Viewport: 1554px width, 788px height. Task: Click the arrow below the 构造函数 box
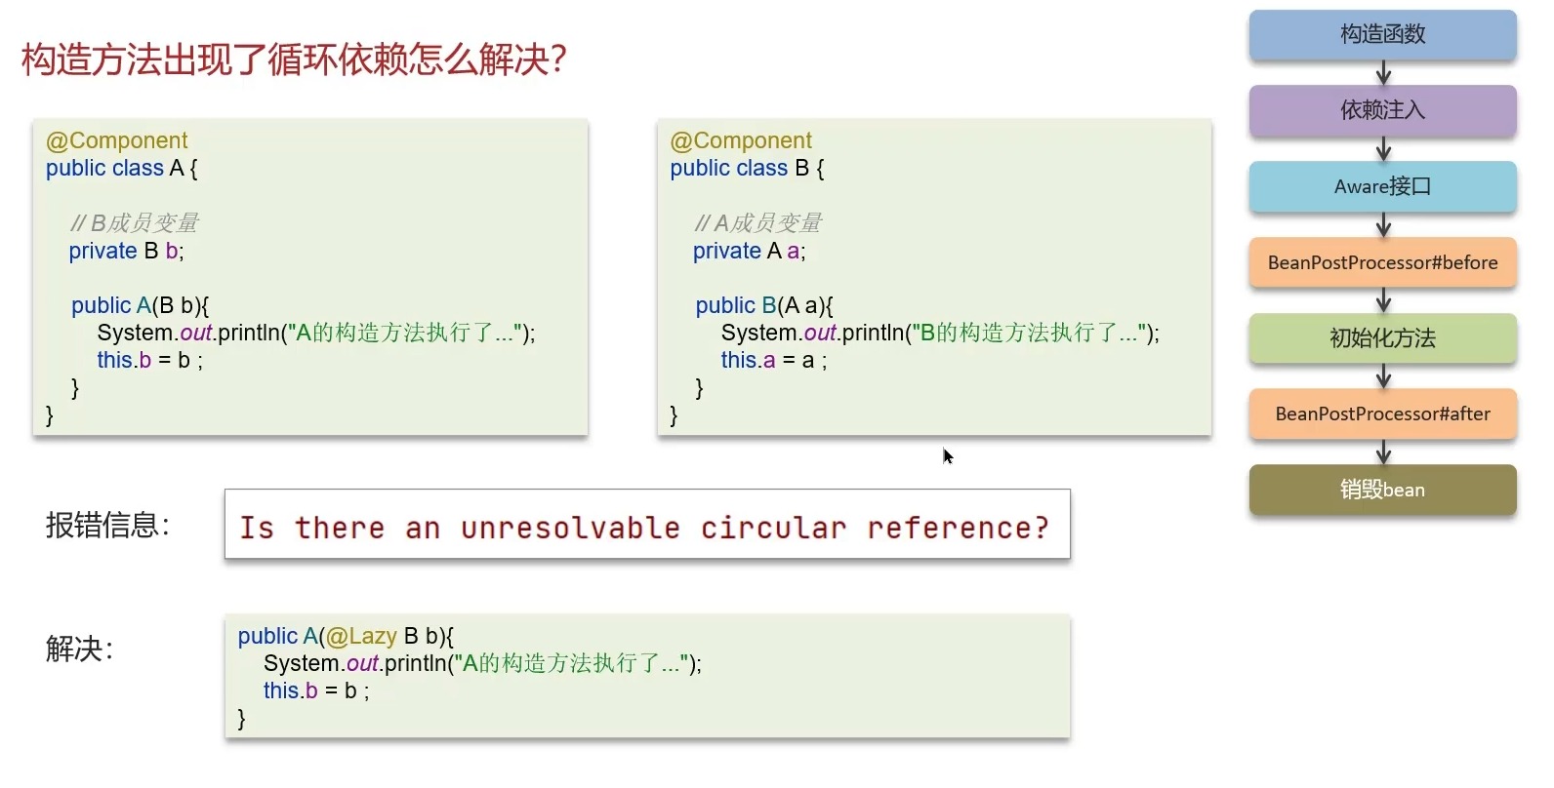tap(1383, 73)
